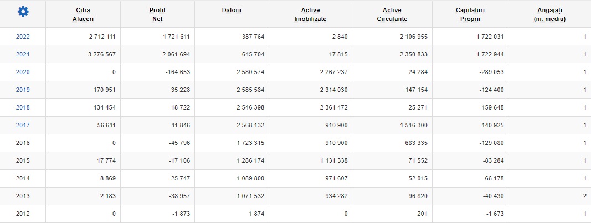Click the 2018 year link
The width and height of the screenshot is (591, 223).
23,108
